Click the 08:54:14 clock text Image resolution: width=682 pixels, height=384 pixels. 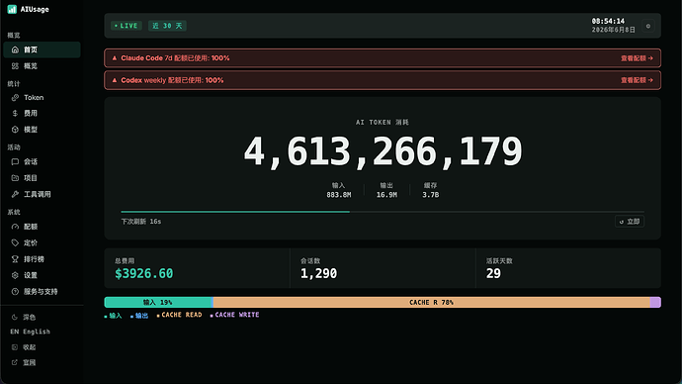608,21
